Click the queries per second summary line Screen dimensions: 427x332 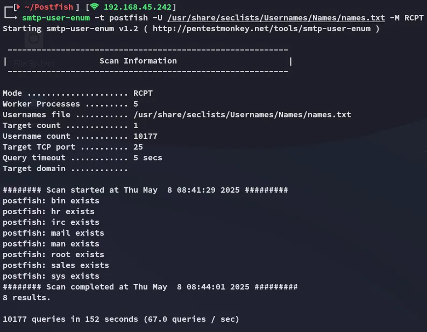(x=121, y=319)
